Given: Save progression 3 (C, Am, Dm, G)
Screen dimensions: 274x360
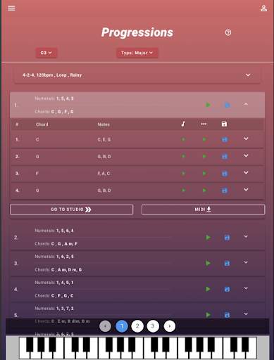Looking at the screenshot, I should coord(227,264).
